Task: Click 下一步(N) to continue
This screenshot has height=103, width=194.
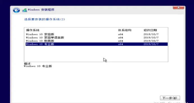Action: (x=170, y=98)
